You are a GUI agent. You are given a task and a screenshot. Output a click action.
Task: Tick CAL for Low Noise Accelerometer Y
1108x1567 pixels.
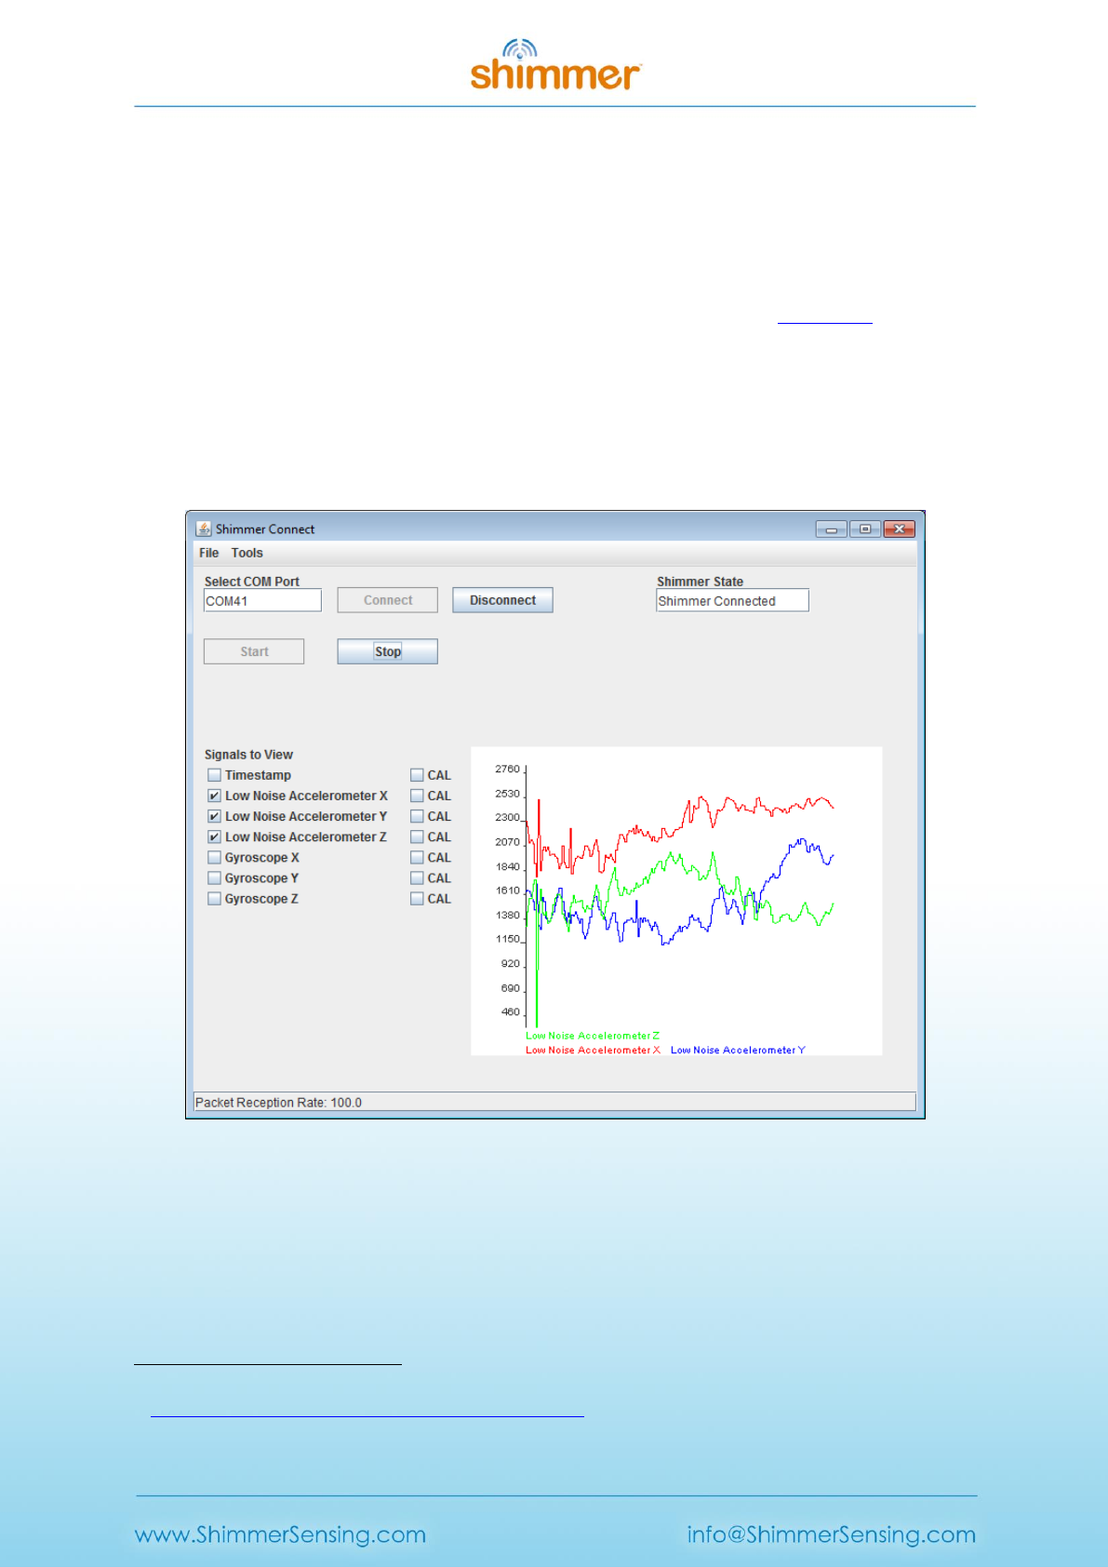point(417,816)
